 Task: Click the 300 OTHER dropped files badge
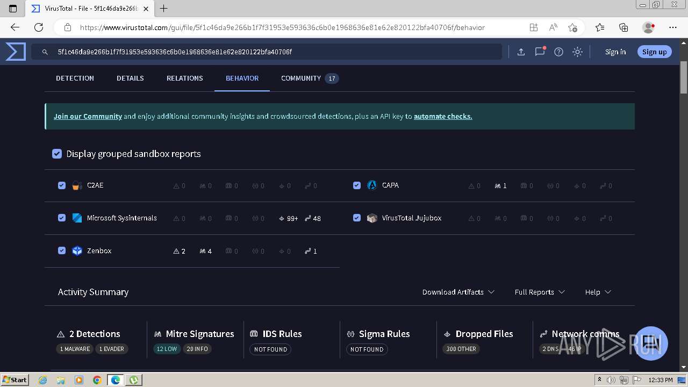coord(461,349)
